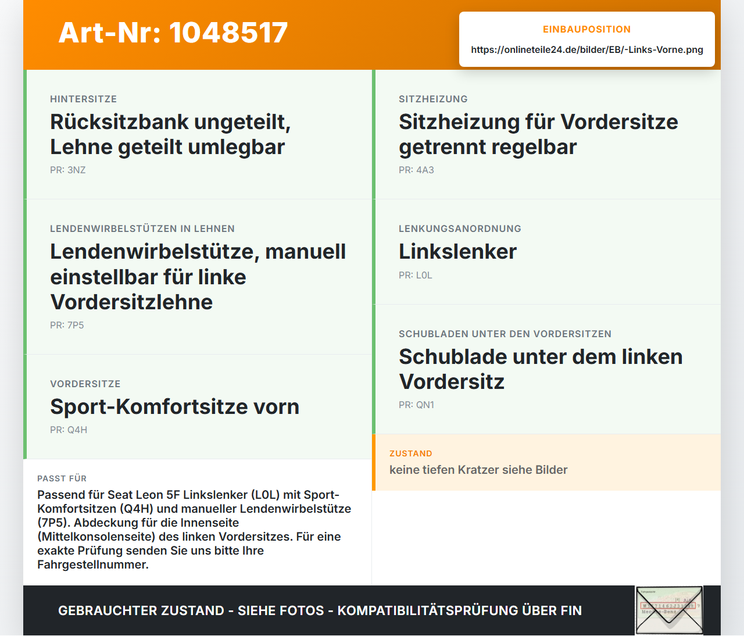Select the EINBAUPOSITION label
Viewport: 744px width, 636px height.
[587, 29]
